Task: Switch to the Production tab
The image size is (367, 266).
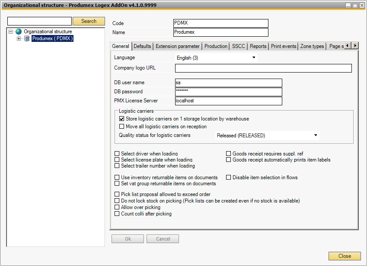Action: pyautogui.click(x=216, y=46)
